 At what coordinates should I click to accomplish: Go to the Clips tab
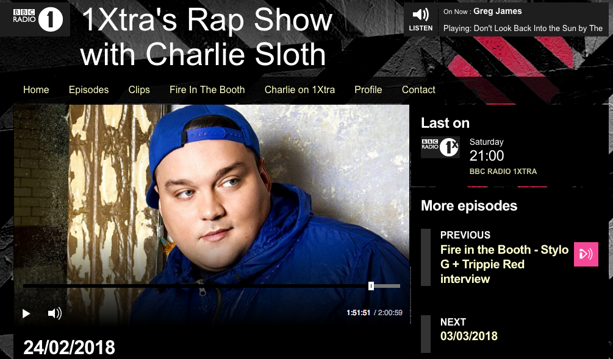coord(139,89)
